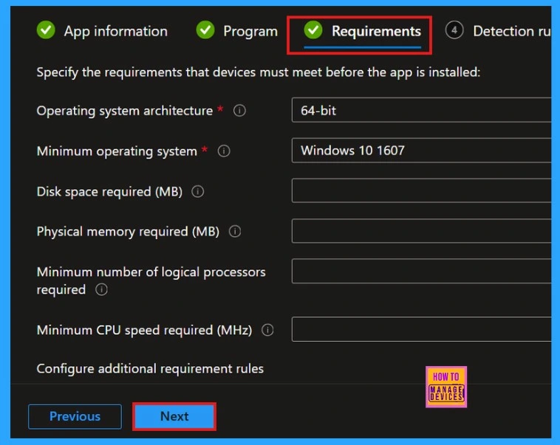
Task: Click the step 4 circle icon
Action: point(454,30)
